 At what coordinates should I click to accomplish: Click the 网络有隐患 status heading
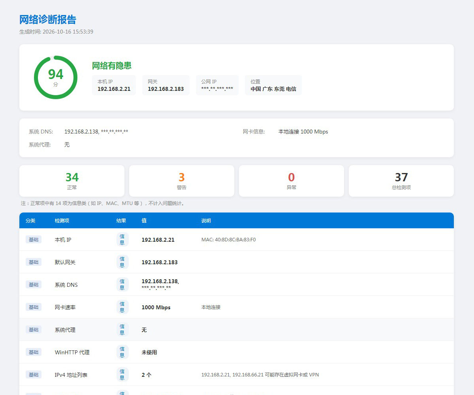click(x=112, y=66)
